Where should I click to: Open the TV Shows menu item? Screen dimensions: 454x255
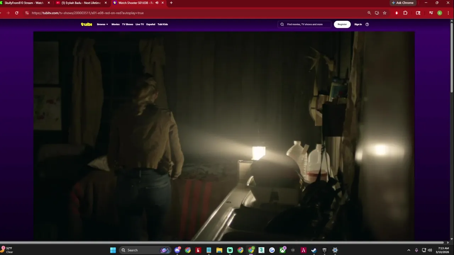coord(128,24)
